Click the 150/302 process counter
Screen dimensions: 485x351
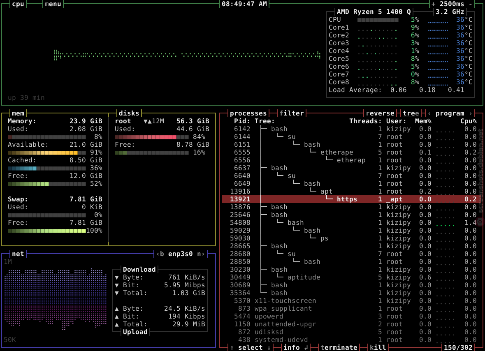click(458, 348)
